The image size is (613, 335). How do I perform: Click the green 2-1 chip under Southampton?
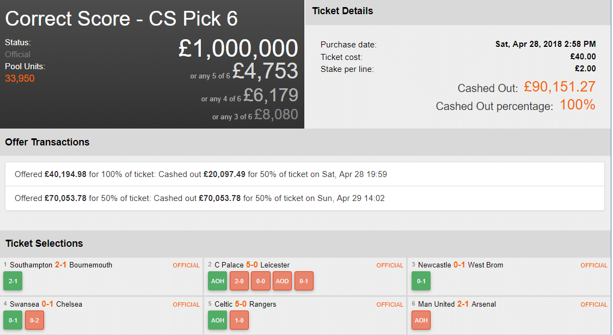click(x=13, y=281)
